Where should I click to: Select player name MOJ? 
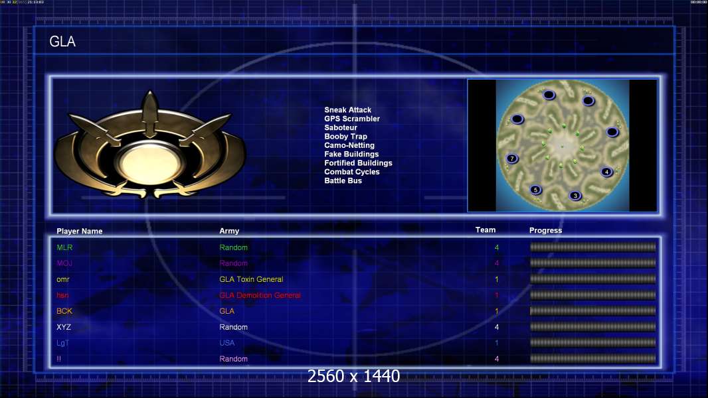click(x=64, y=263)
